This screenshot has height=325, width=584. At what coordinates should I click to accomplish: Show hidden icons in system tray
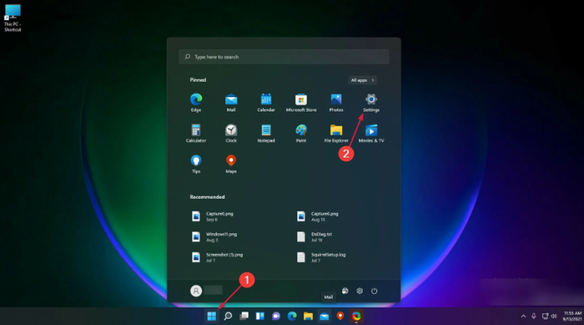pos(523,316)
